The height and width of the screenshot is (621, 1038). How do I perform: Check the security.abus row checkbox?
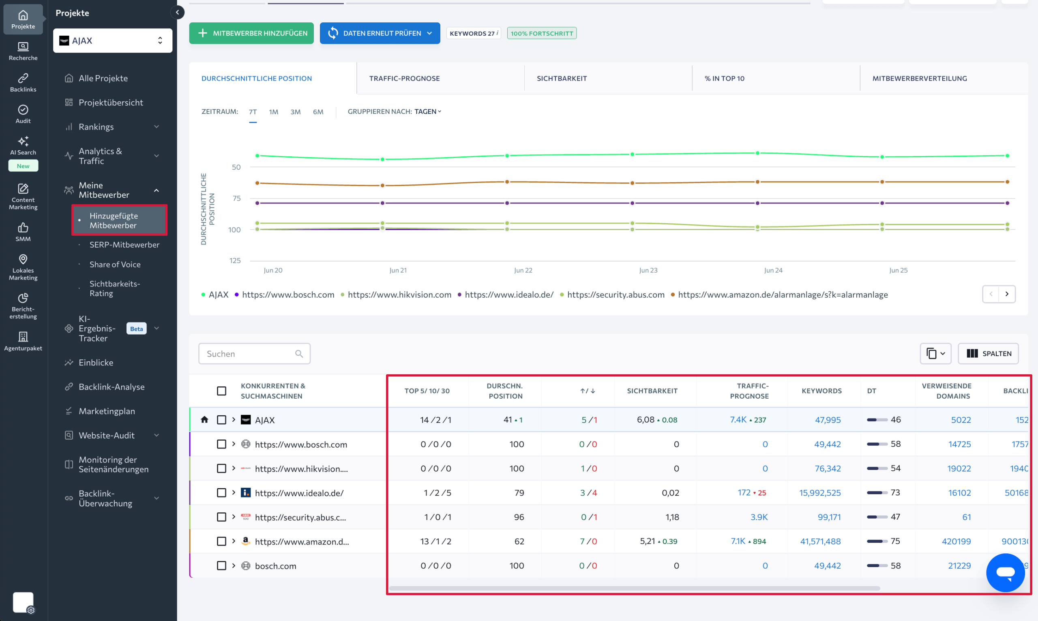(x=221, y=517)
